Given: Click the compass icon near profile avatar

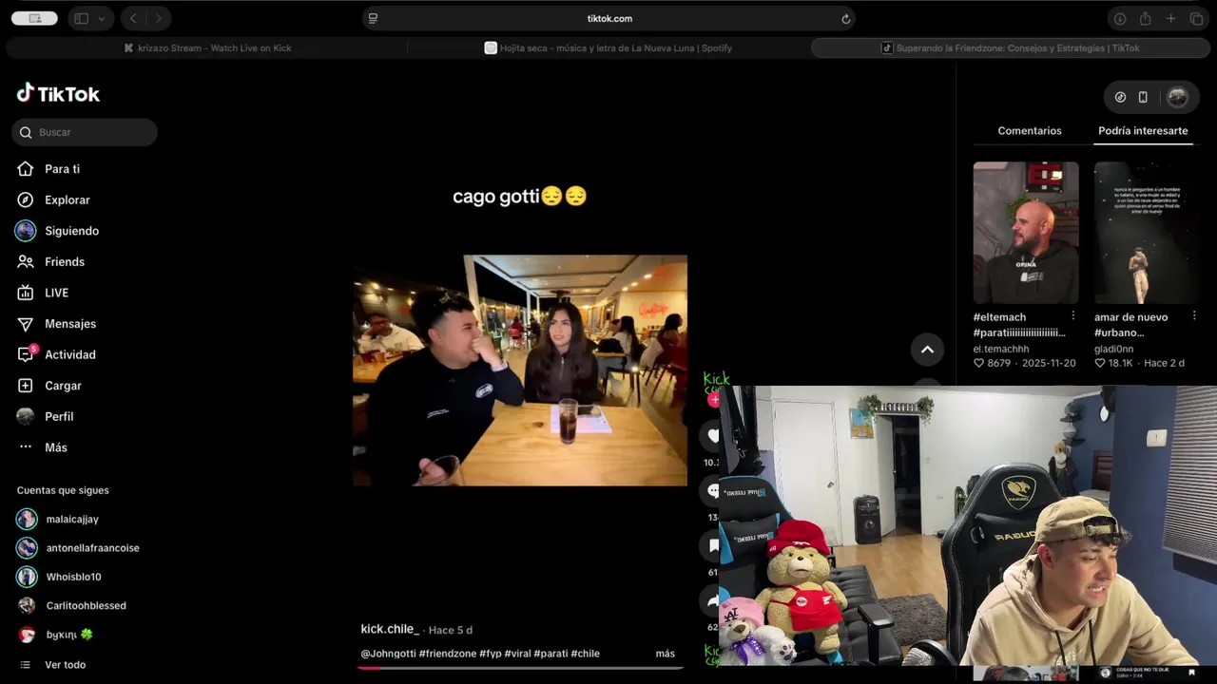Looking at the screenshot, I should 1120,97.
